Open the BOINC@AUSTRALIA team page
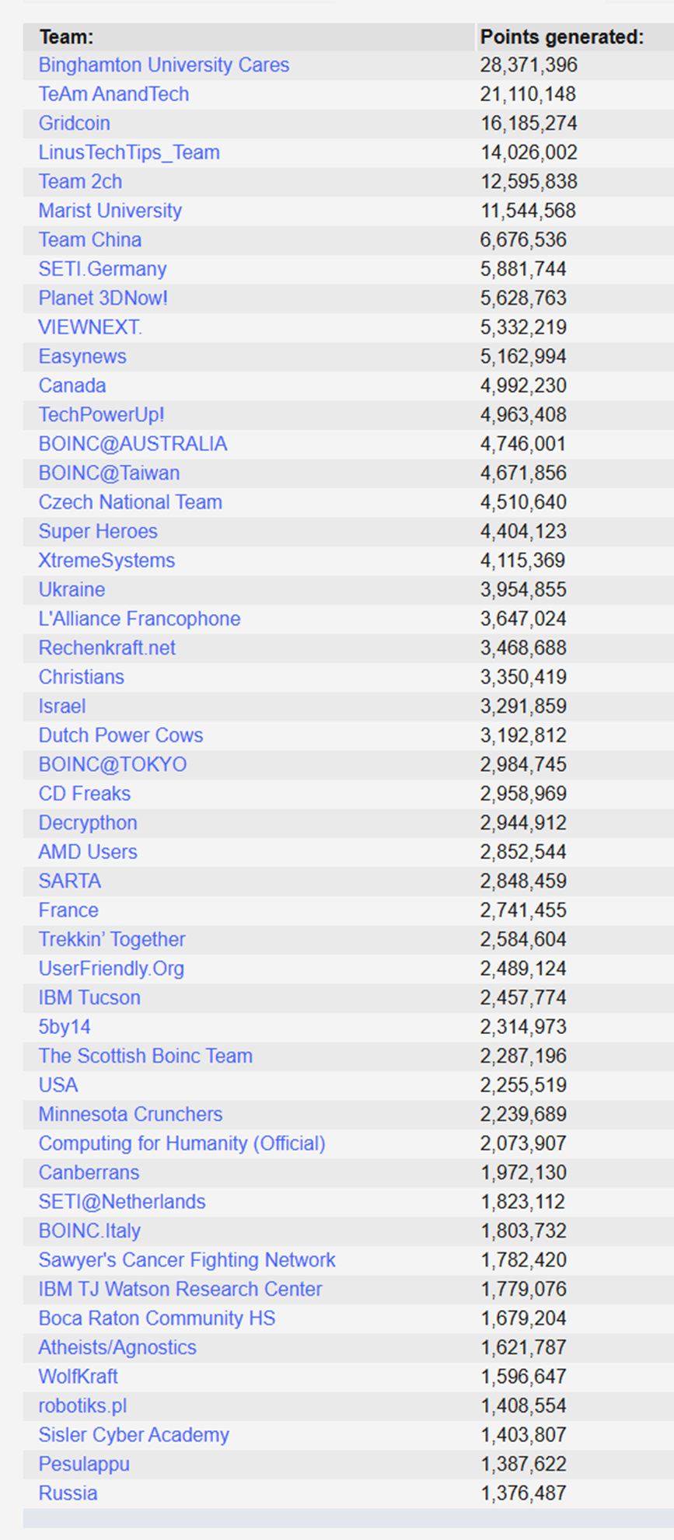This screenshot has width=674, height=1540. click(133, 444)
